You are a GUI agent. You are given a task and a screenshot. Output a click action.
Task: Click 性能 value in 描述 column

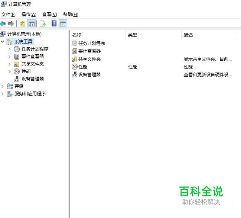(188, 67)
